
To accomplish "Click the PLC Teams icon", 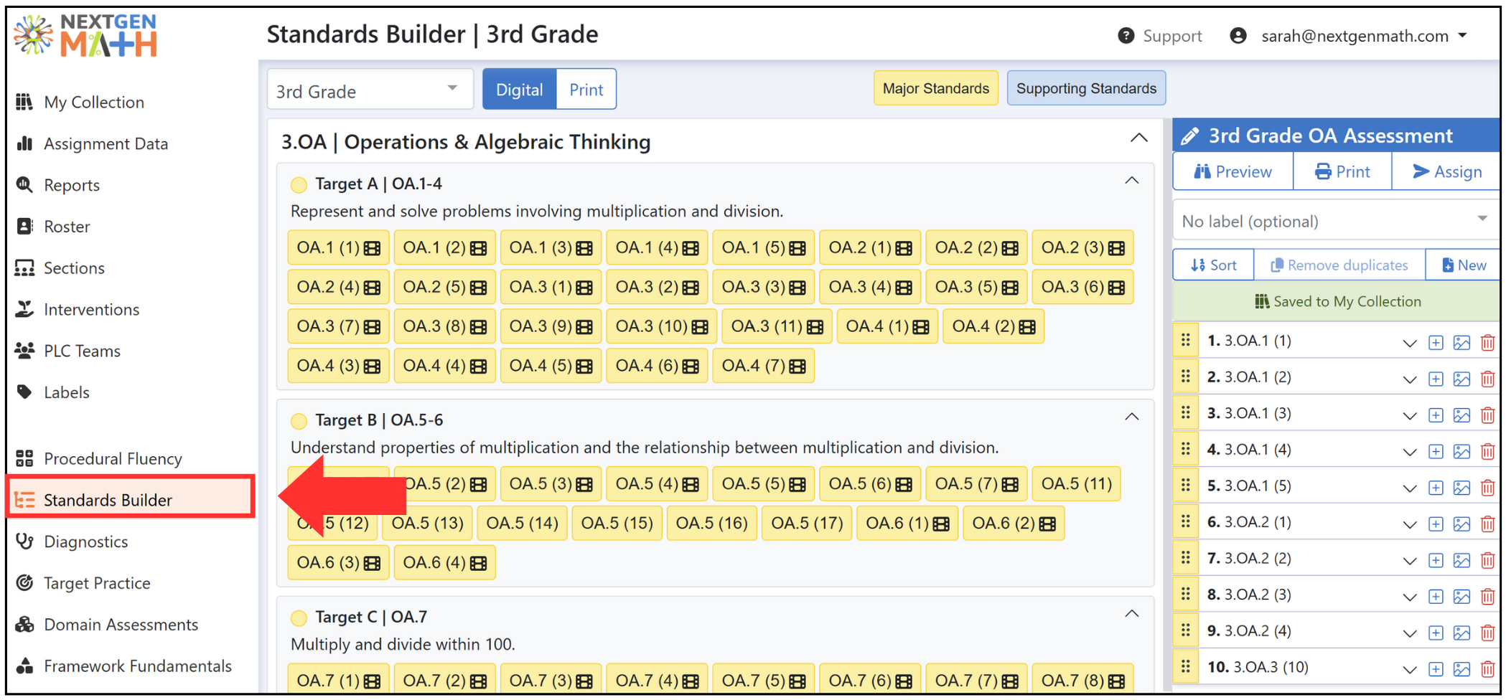I will click(24, 351).
